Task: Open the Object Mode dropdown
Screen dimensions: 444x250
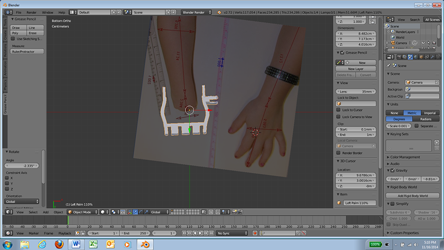Action: [x=83, y=212]
